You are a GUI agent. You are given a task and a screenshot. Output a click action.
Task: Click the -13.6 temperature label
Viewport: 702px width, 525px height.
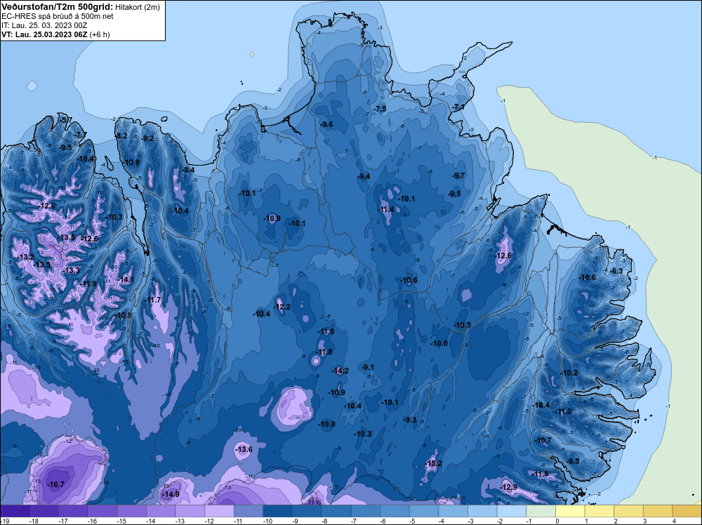click(245, 449)
